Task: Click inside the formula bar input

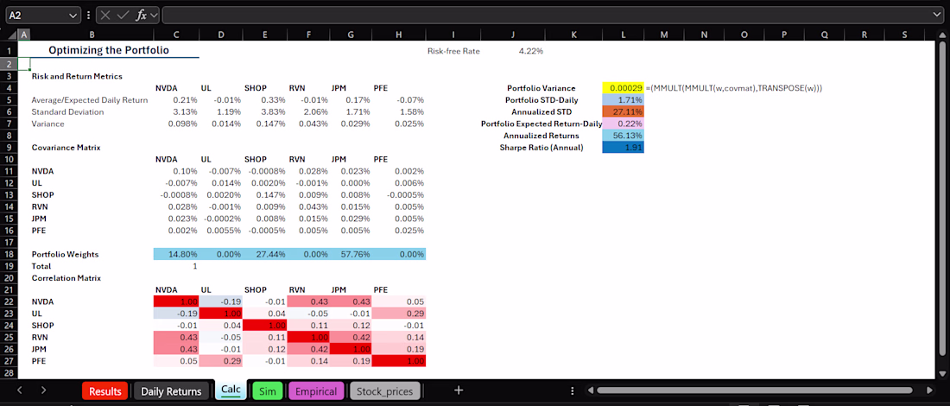Action: point(545,16)
